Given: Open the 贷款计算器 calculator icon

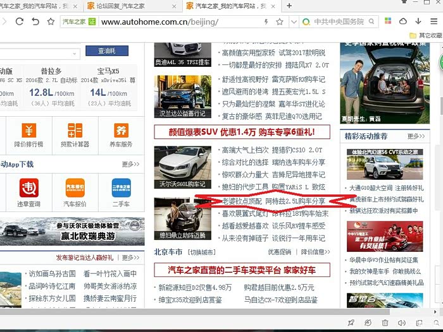Looking at the screenshot, I should [75, 131].
